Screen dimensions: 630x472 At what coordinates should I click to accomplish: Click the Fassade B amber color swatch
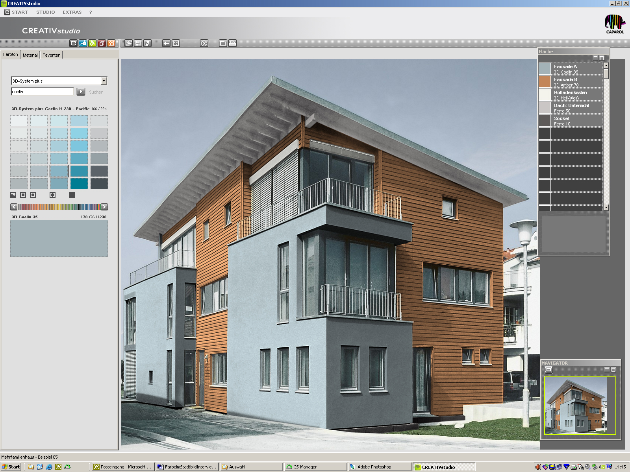(x=545, y=82)
